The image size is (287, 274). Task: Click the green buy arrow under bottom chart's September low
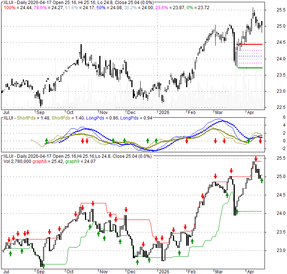[x=43, y=266]
